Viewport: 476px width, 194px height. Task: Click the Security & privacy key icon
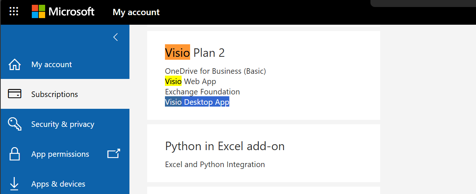pyautogui.click(x=15, y=124)
